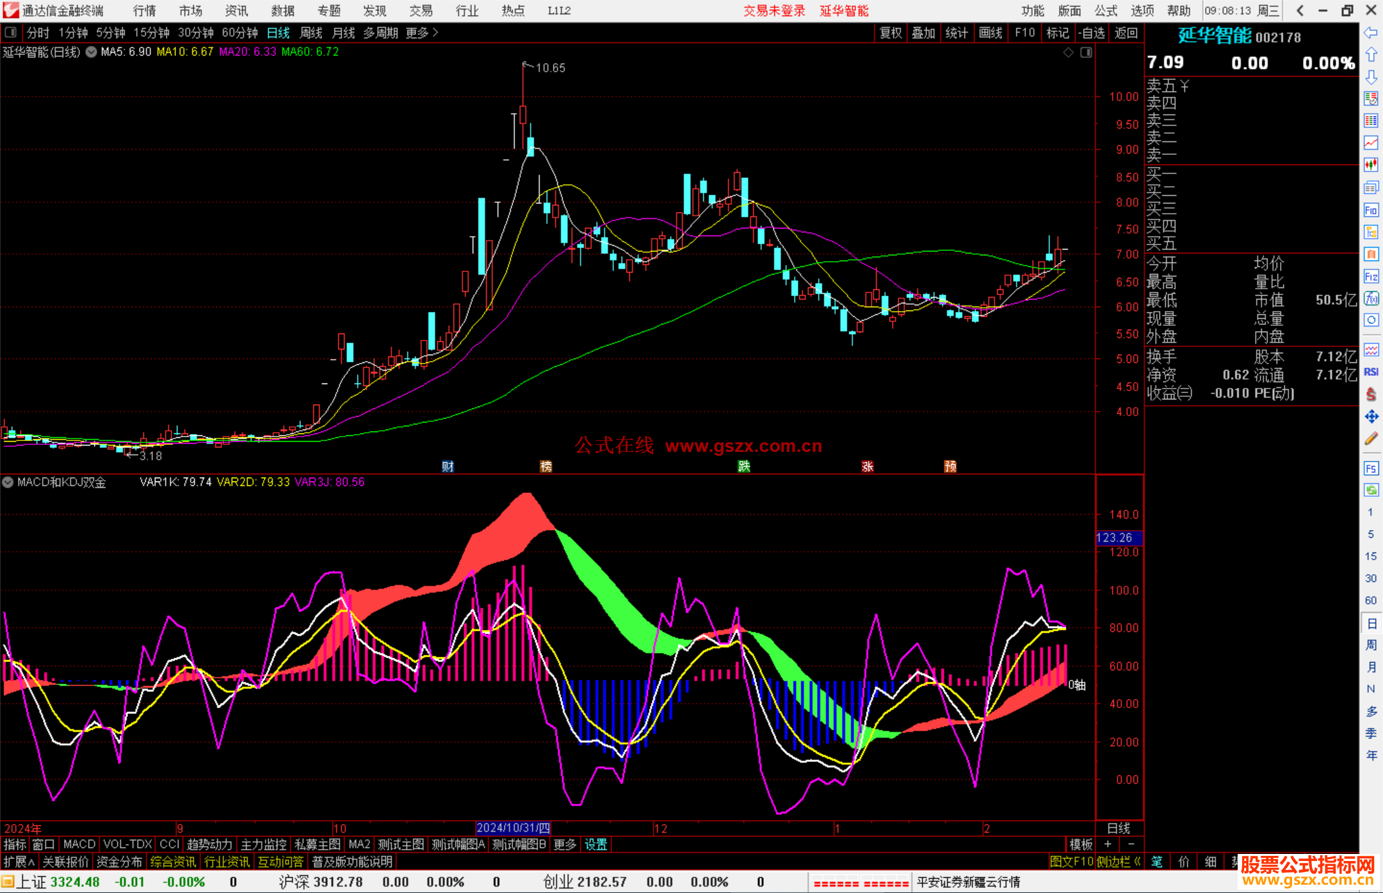Open the 功能 menu at top right

[x=1033, y=11]
